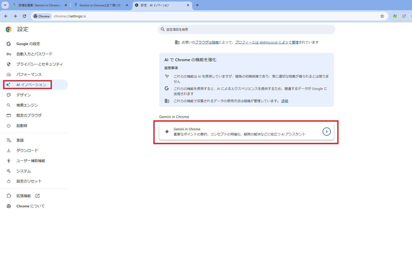This screenshot has width=412, height=256.
Task: Open the Gemini in Chrome assistant row
Action: click(x=247, y=132)
